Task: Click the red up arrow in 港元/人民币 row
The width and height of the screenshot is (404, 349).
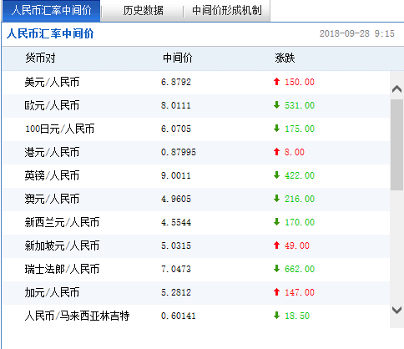Action: click(x=276, y=152)
